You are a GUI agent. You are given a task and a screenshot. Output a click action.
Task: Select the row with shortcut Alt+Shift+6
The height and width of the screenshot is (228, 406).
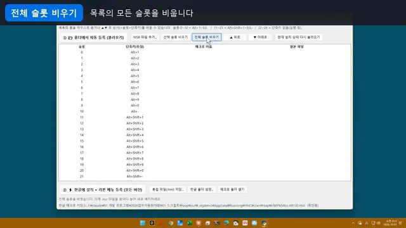[204, 147]
